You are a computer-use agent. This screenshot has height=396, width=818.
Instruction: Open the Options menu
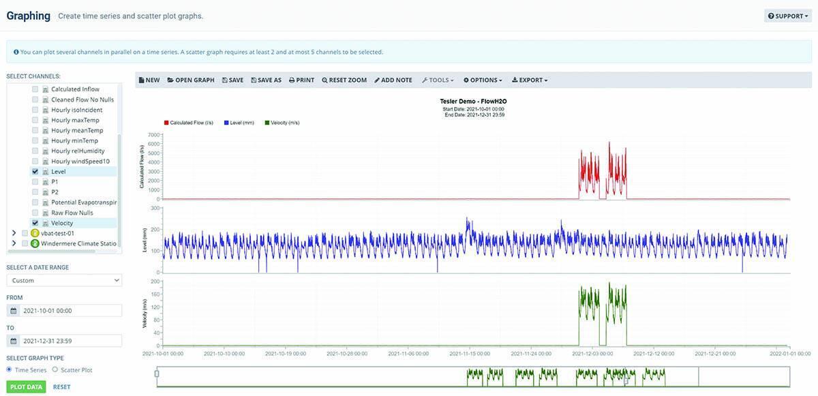click(483, 80)
